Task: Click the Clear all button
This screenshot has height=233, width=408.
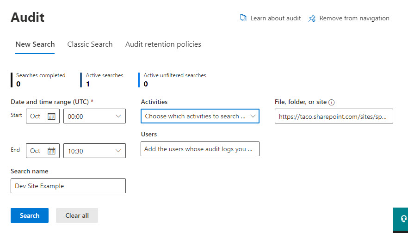Action: (77, 215)
